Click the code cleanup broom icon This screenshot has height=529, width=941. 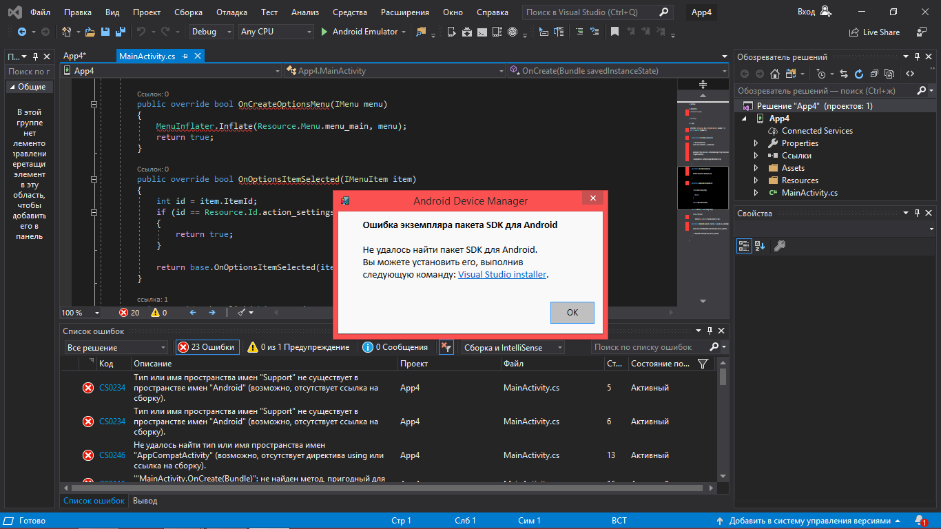click(x=242, y=312)
